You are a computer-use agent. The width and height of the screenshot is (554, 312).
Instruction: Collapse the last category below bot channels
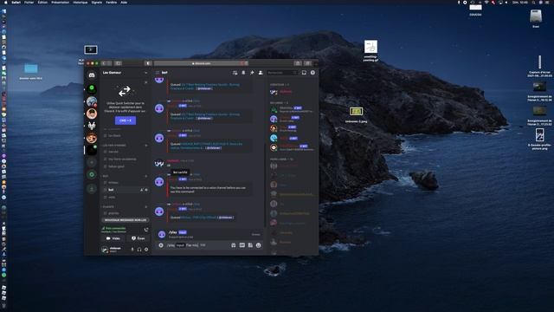click(x=107, y=206)
